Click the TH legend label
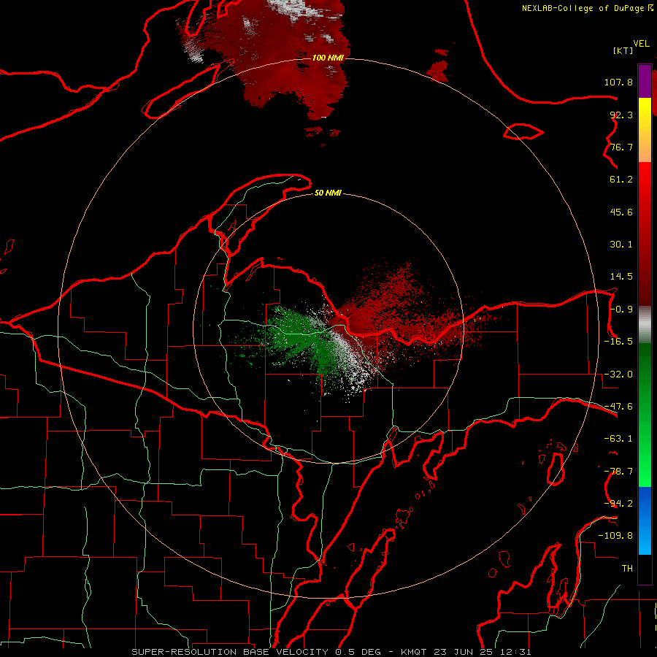 [627, 569]
